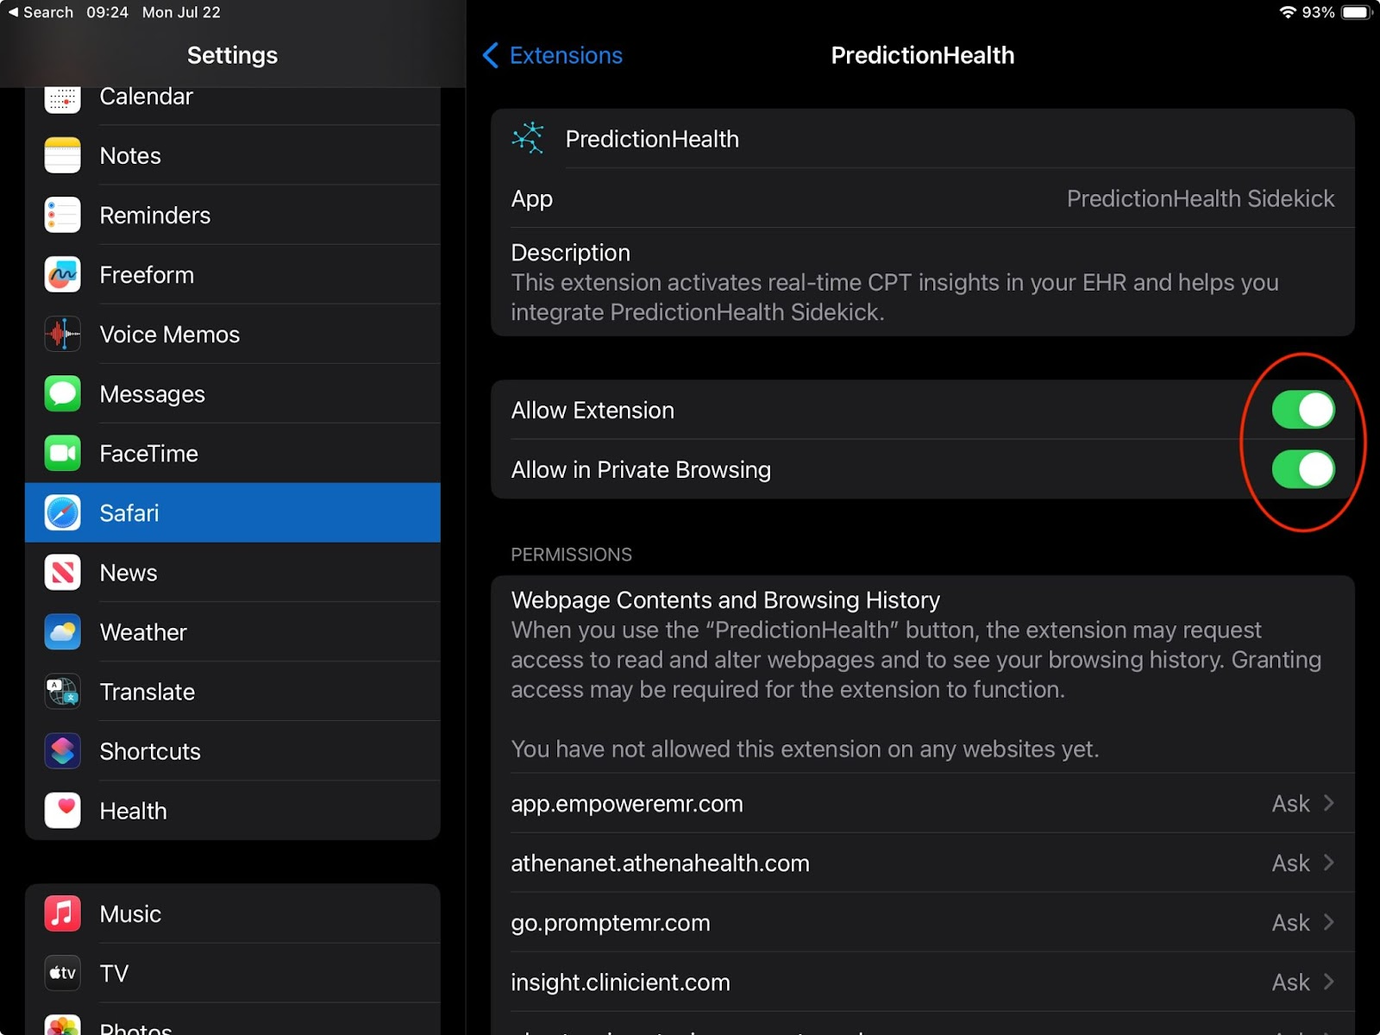Open go.promptemr.com permission chevron
Screen dimensions: 1380x1035
tap(1329, 922)
